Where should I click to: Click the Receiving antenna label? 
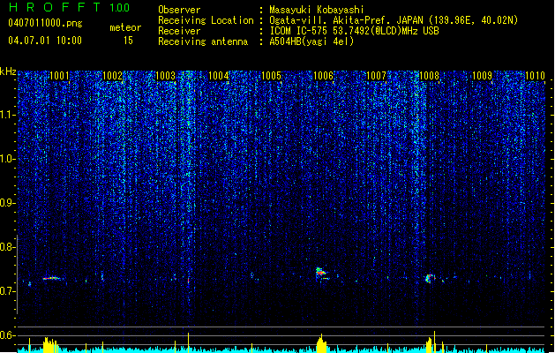click(203, 41)
